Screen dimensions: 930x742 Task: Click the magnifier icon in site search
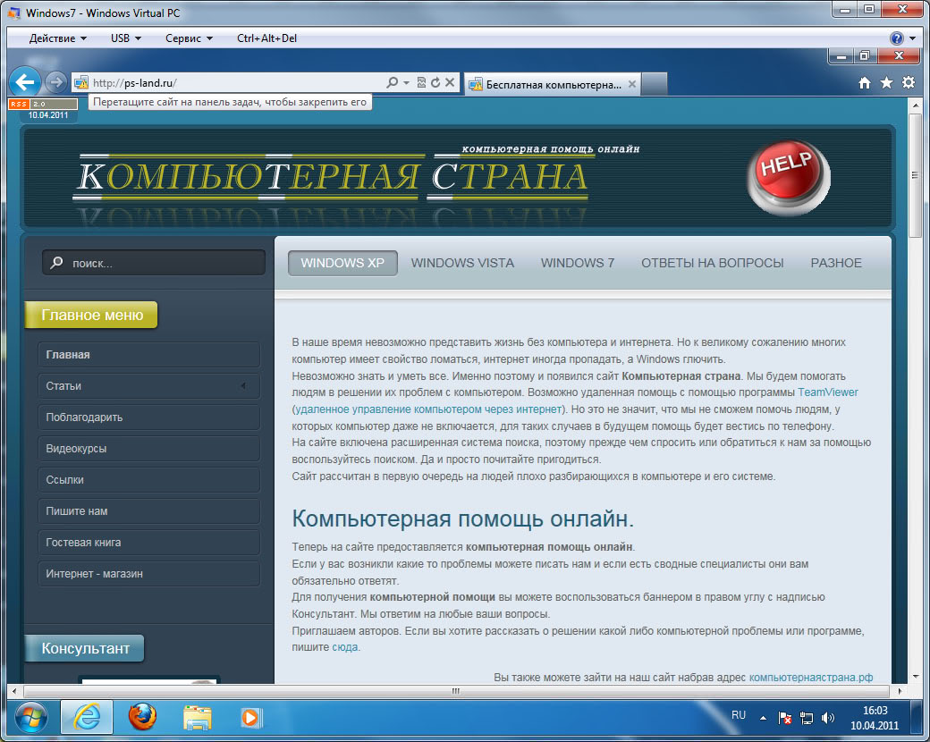[57, 262]
